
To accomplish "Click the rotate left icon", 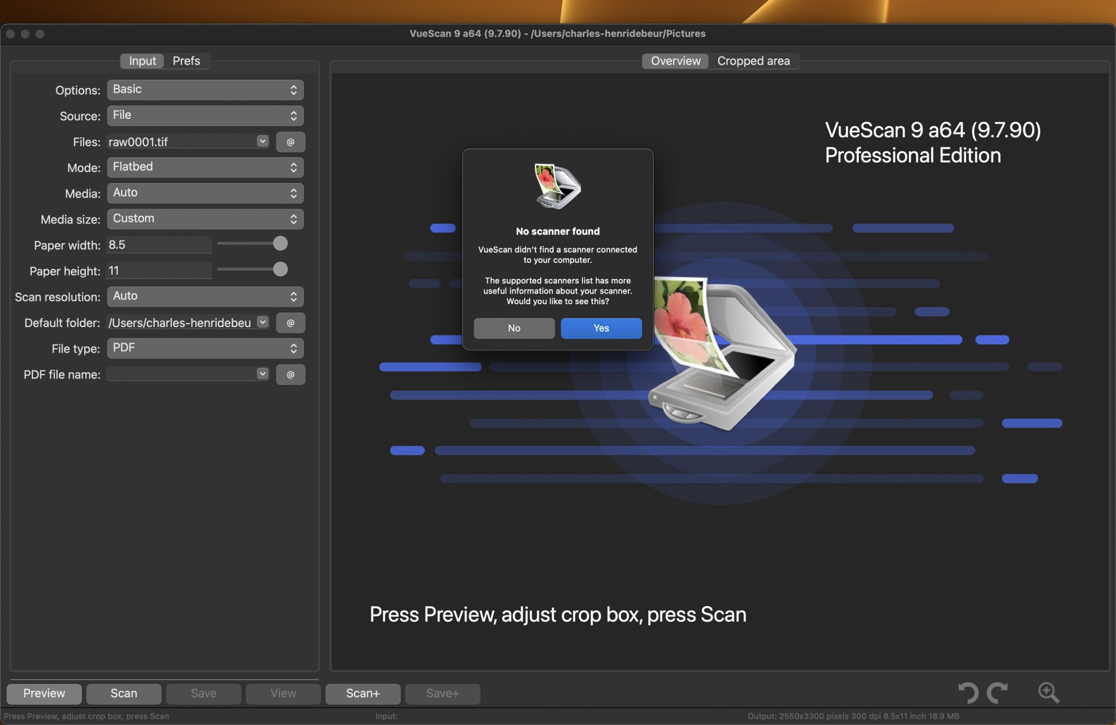I will pos(968,693).
